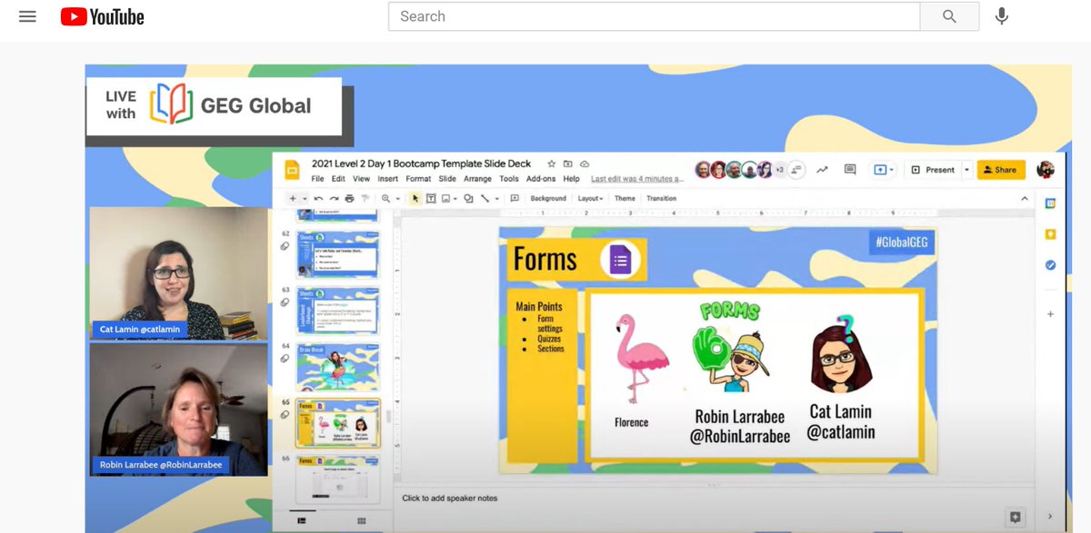Expand the Insert image dropdown arrow
Image resolution: width=1091 pixels, height=533 pixels.
[x=455, y=199]
